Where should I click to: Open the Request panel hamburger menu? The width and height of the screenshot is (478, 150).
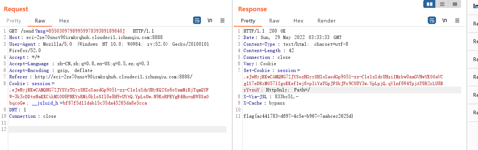[222, 21]
